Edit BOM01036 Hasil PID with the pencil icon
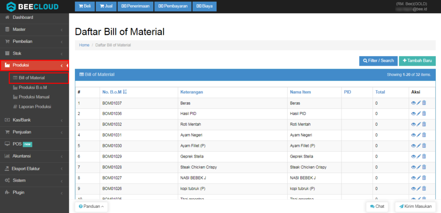 [419, 113]
